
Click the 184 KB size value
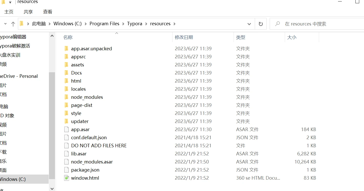pos(309,129)
